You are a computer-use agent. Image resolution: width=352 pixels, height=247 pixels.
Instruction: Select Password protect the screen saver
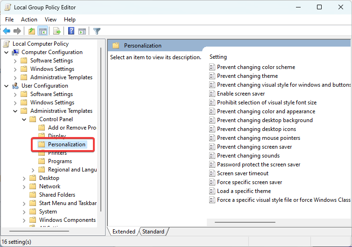258,165
